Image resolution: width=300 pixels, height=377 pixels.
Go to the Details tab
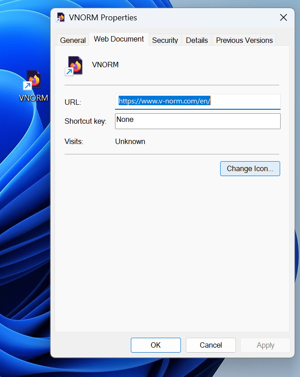pyautogui.click(x=197, y=40)
